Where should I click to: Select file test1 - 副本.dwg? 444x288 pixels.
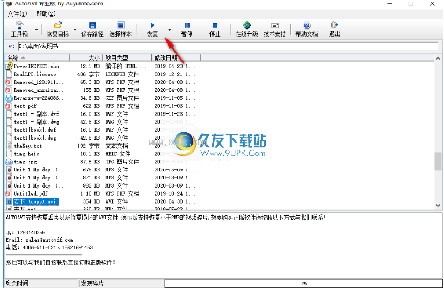37,122
